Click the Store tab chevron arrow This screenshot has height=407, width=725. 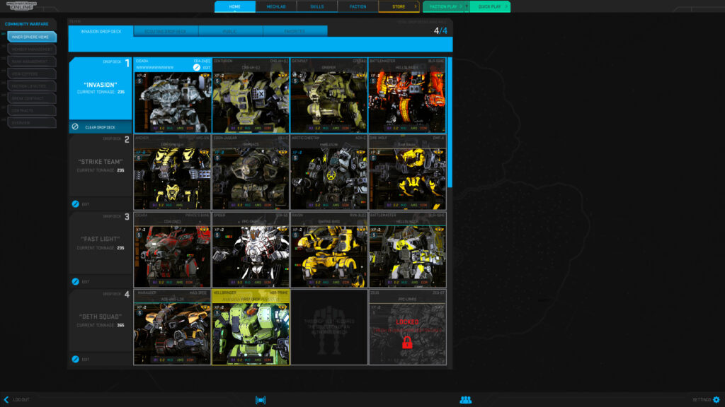click(x=415, y=6)
